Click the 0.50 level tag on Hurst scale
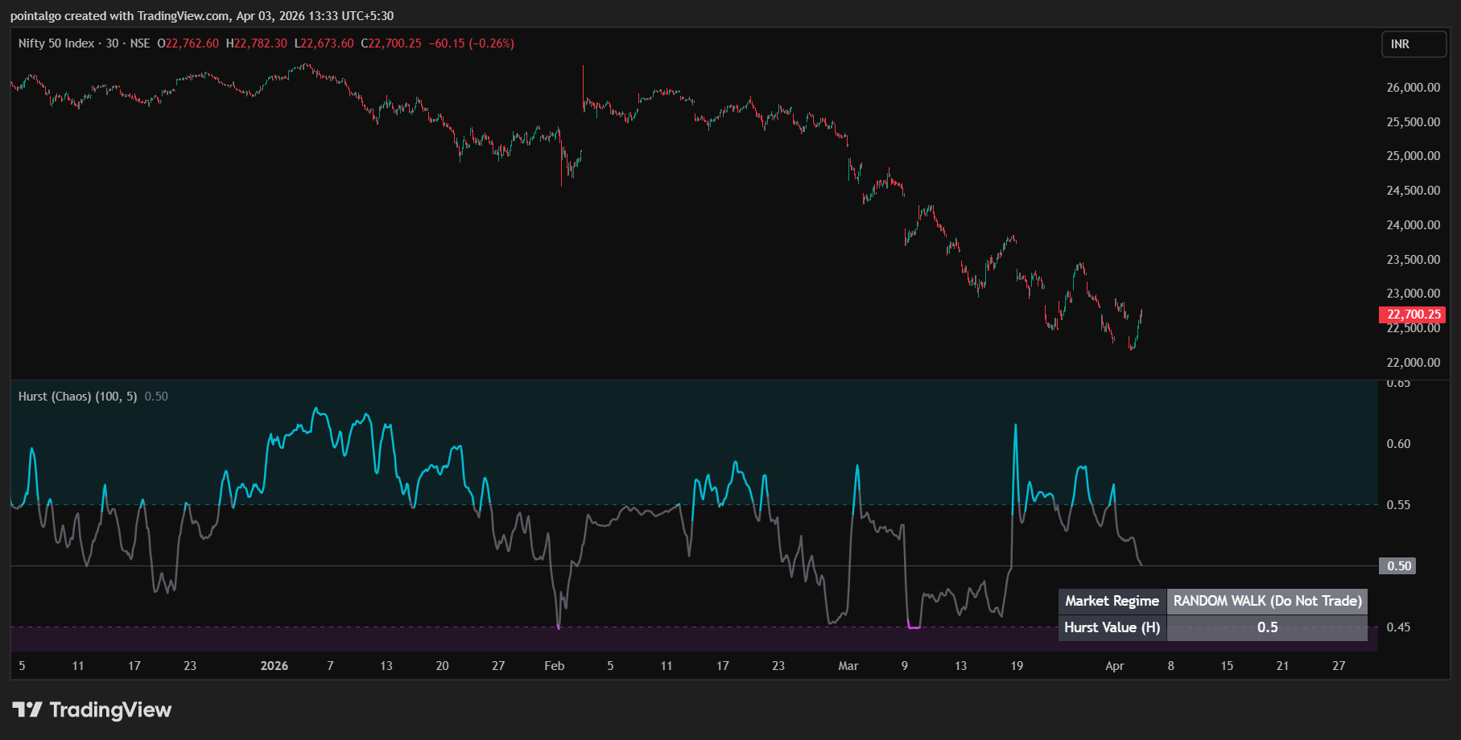Image resolution: width=1461 pixels, height=740 pixels. point(1397,565)
